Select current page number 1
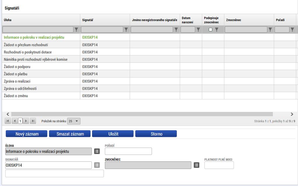The height and width of the screenshot is (186, 298). click(x=20, y=121)
